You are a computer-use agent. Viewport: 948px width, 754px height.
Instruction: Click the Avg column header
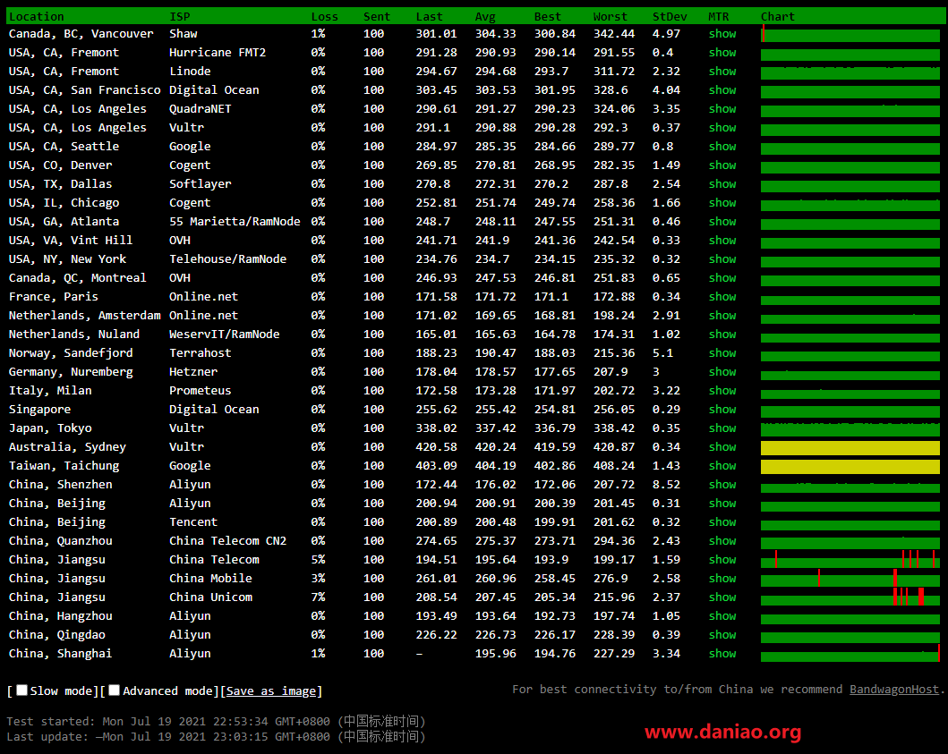pyautogui.click(x=485, y=16)
